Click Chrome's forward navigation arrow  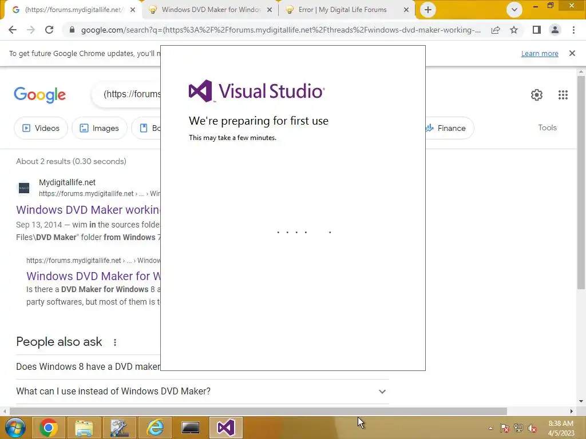tap(31, 30)
